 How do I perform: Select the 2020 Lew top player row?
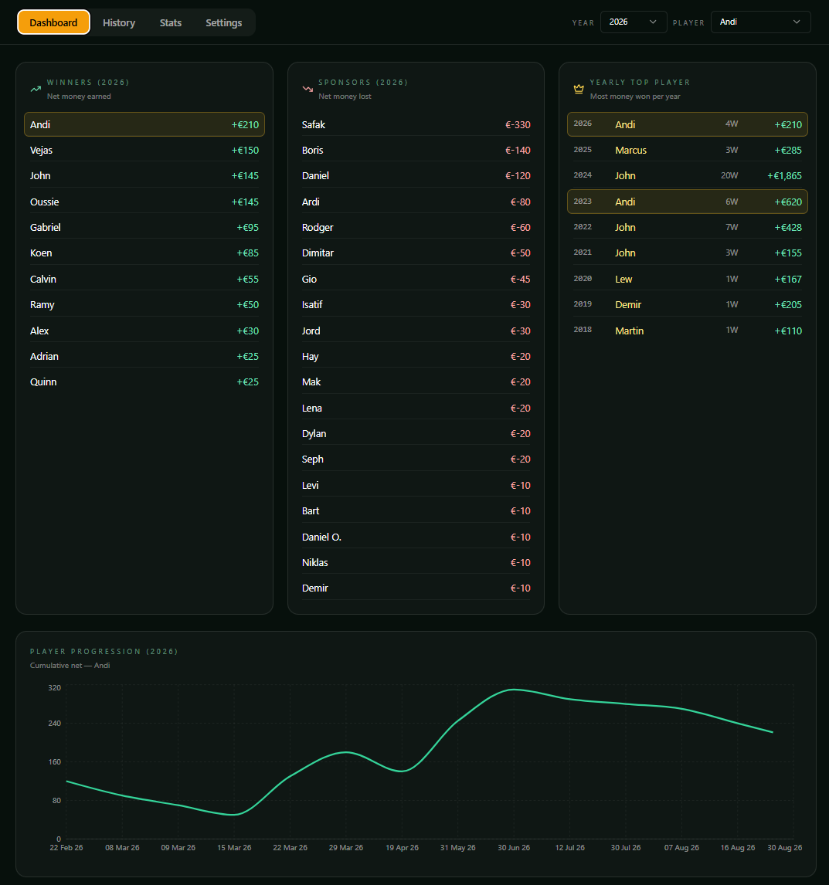[688, 280]
